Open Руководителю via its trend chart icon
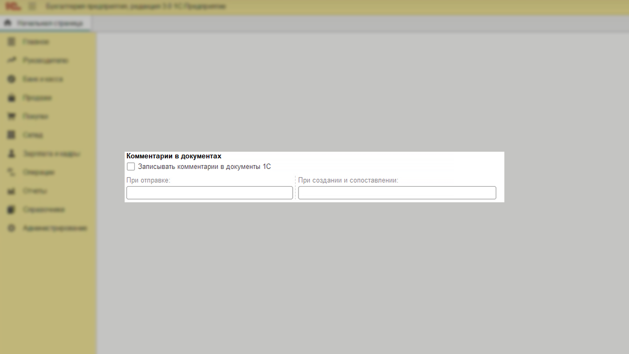629x354 pixels. 12,60
